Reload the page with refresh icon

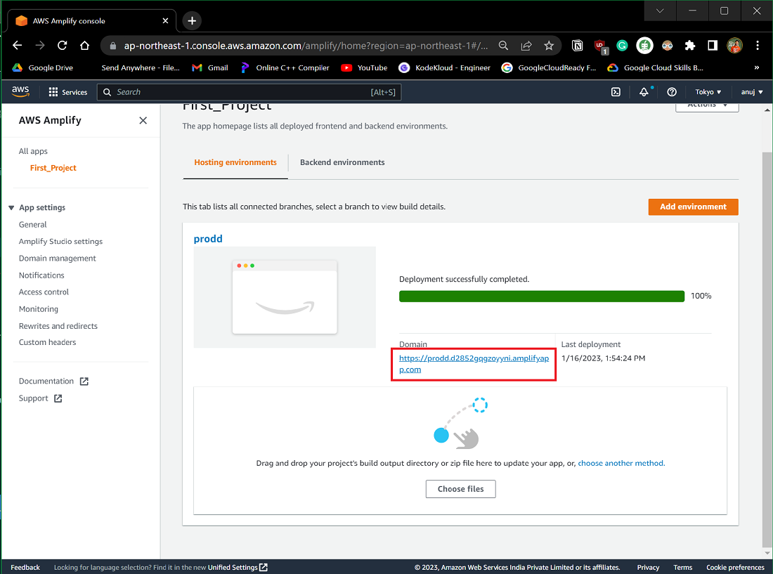(62, 46)
